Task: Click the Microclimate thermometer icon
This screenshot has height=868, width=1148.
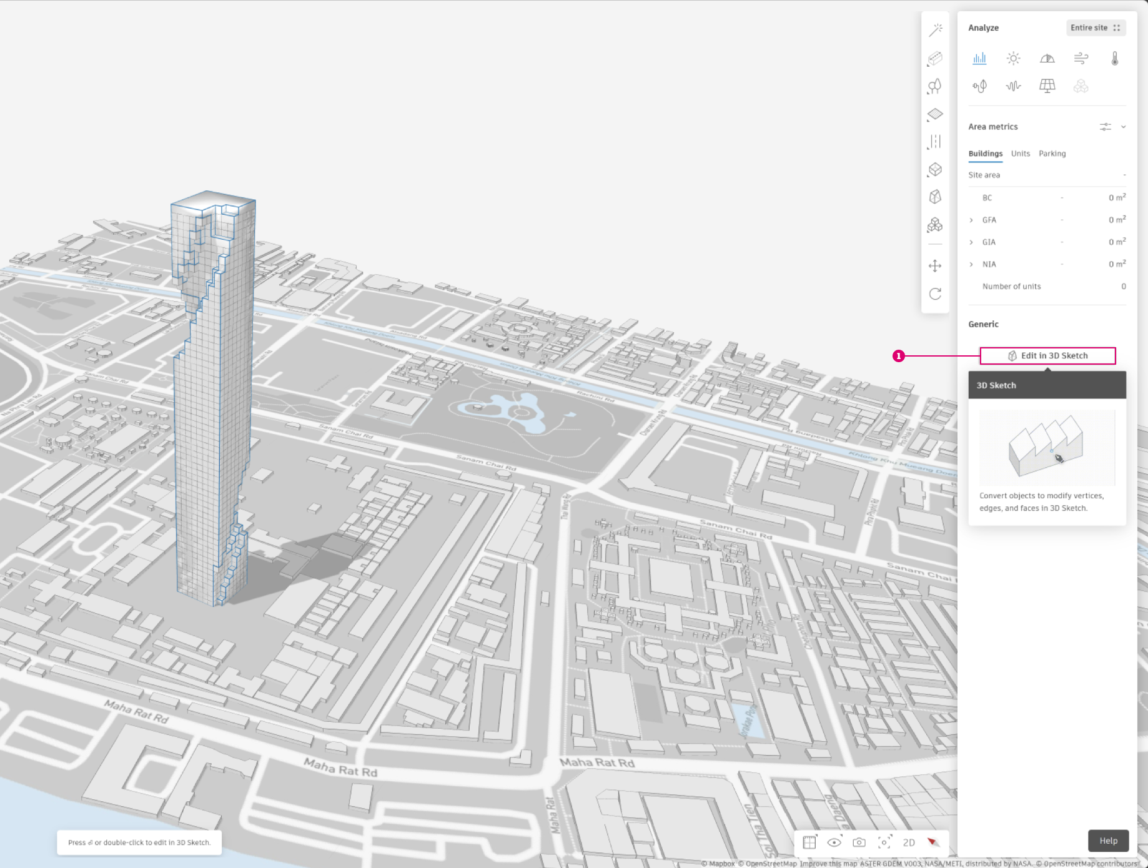Action: tap(1114, 59)
